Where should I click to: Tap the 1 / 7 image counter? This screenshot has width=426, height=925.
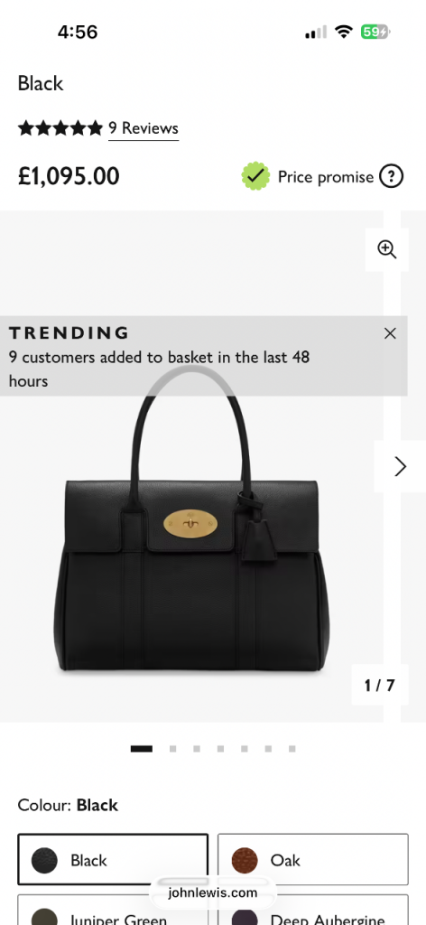379,685
